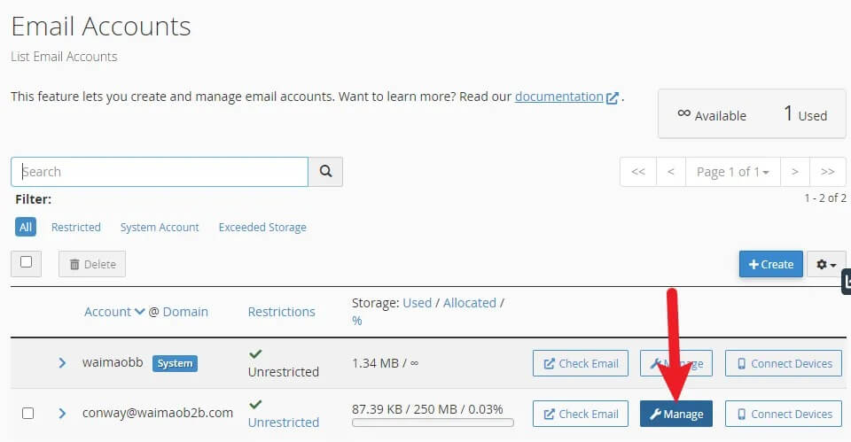Screen dimensions: 851x442
Task: Expand the waimaobb account row
Action: click(62, 363)
